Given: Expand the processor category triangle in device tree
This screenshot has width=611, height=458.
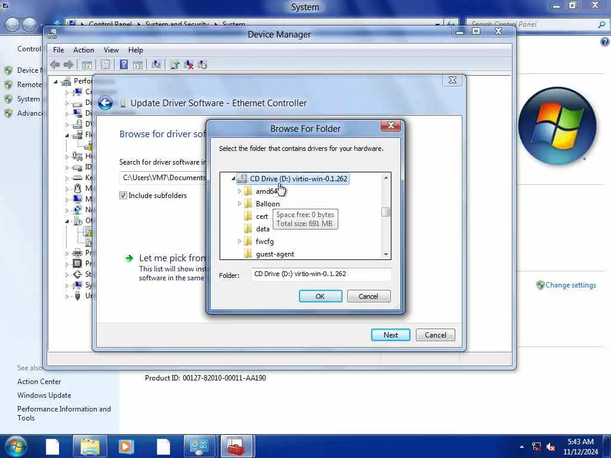Looking at the screenshot, I should tap(67, 264).
